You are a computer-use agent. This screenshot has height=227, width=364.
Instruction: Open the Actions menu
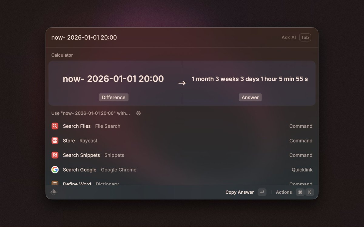pos(284,192)
